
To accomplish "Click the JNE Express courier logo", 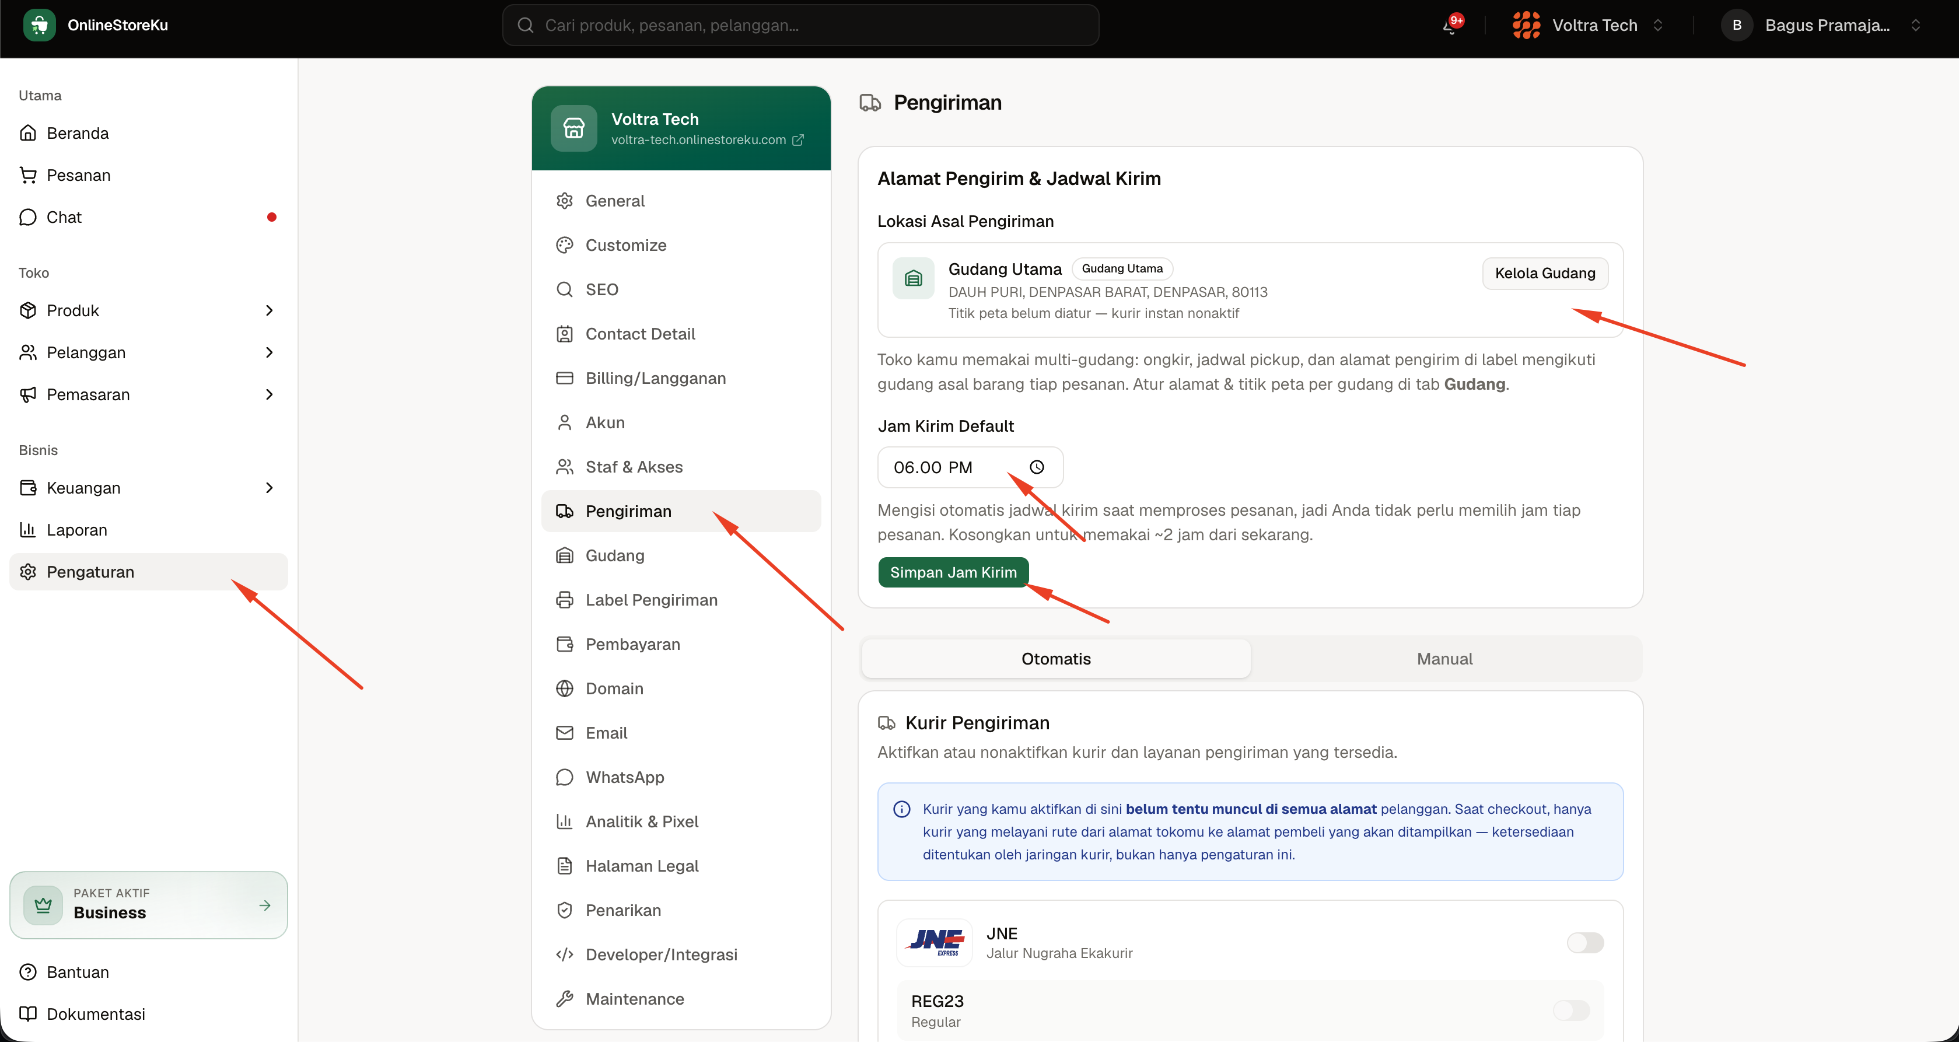I will (x=935, y=942).
